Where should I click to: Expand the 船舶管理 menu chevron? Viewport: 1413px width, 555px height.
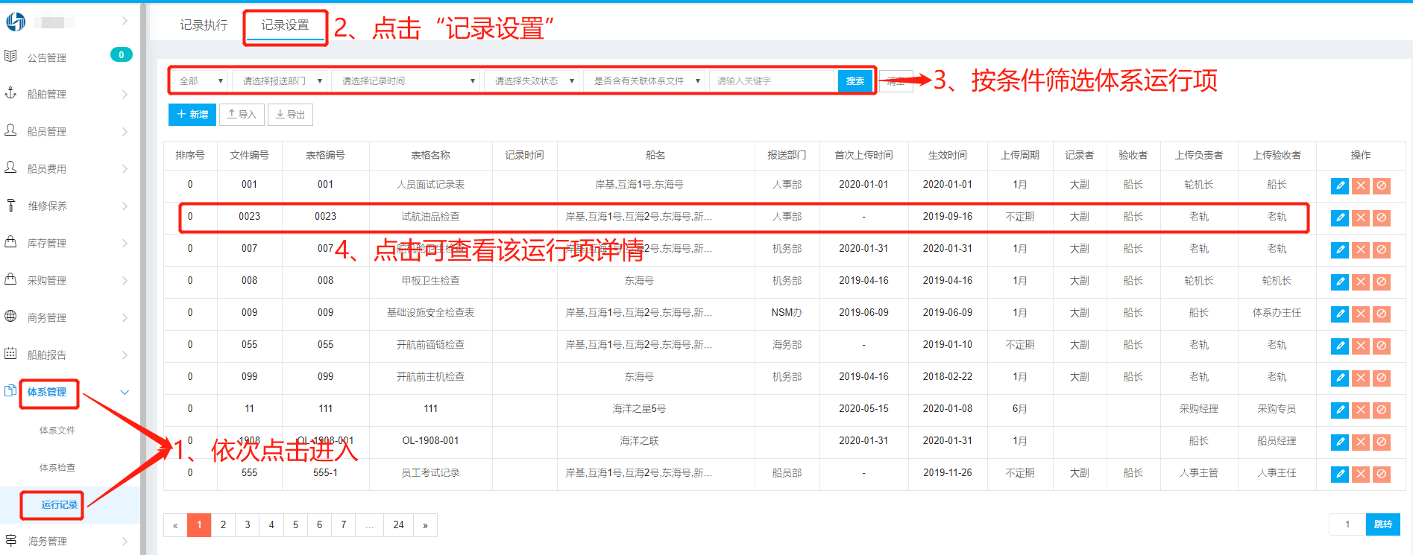(125, 94)
